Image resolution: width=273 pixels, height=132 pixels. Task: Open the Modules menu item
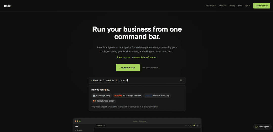[223, 6]
